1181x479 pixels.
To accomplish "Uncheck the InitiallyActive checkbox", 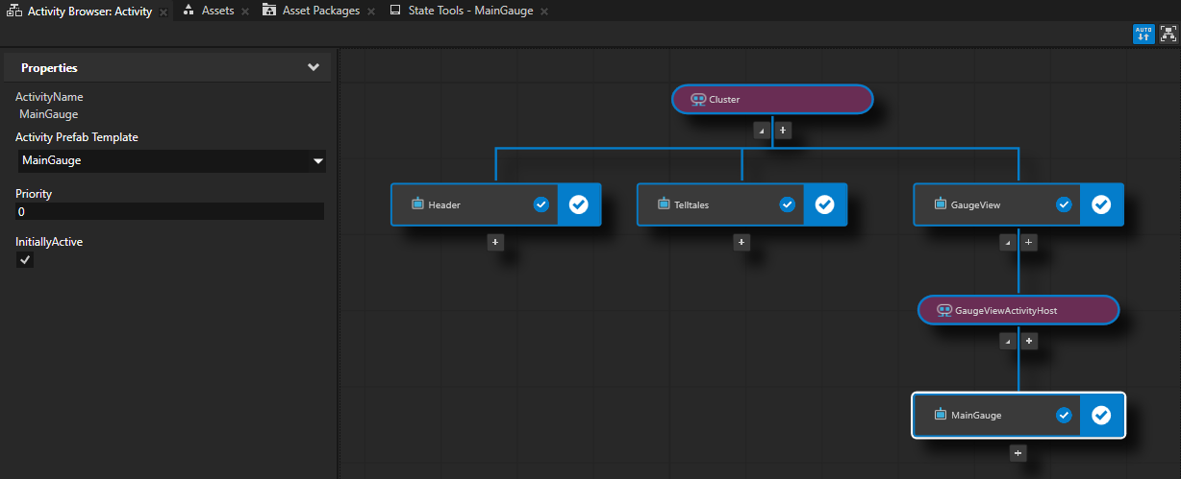I will coord(26,260).
